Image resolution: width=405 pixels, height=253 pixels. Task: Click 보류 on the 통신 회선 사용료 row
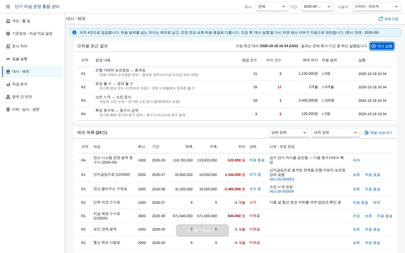click(356, 243)
